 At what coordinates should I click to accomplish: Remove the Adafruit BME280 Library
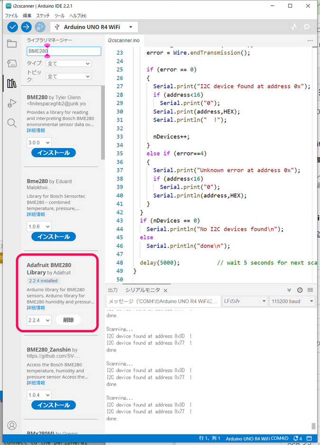click(x=68, y=320)
